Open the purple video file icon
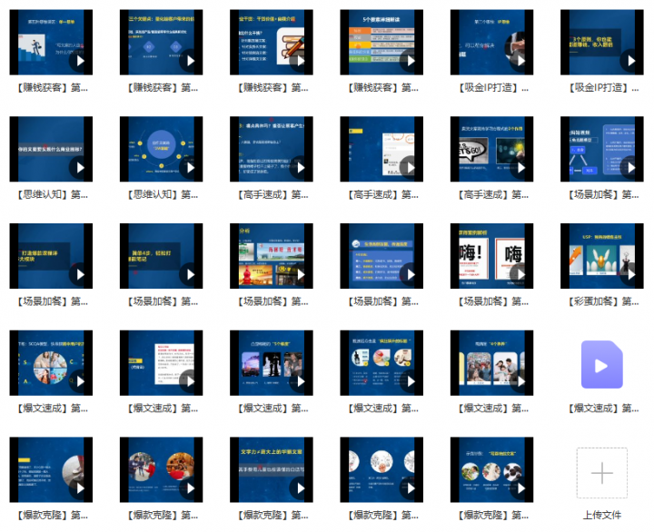This screenshot has width=654, height=532. 602,364
